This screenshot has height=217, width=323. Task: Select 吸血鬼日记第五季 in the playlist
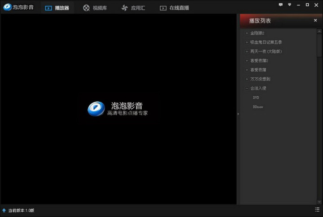tap(266, 43)
